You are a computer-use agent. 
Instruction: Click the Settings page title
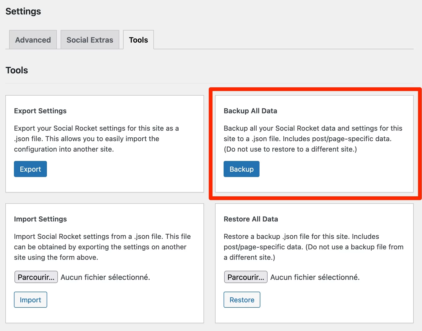tap(23, 11)
